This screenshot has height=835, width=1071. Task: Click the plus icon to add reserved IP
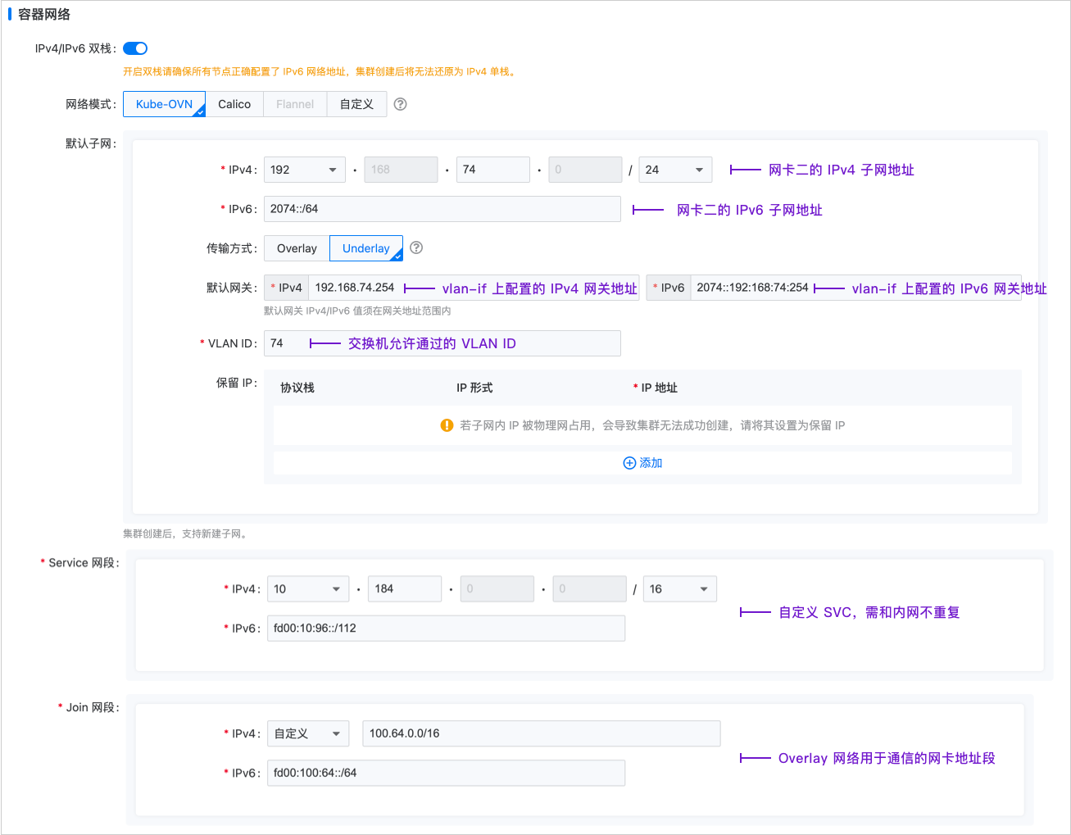(x=629, y=463)
